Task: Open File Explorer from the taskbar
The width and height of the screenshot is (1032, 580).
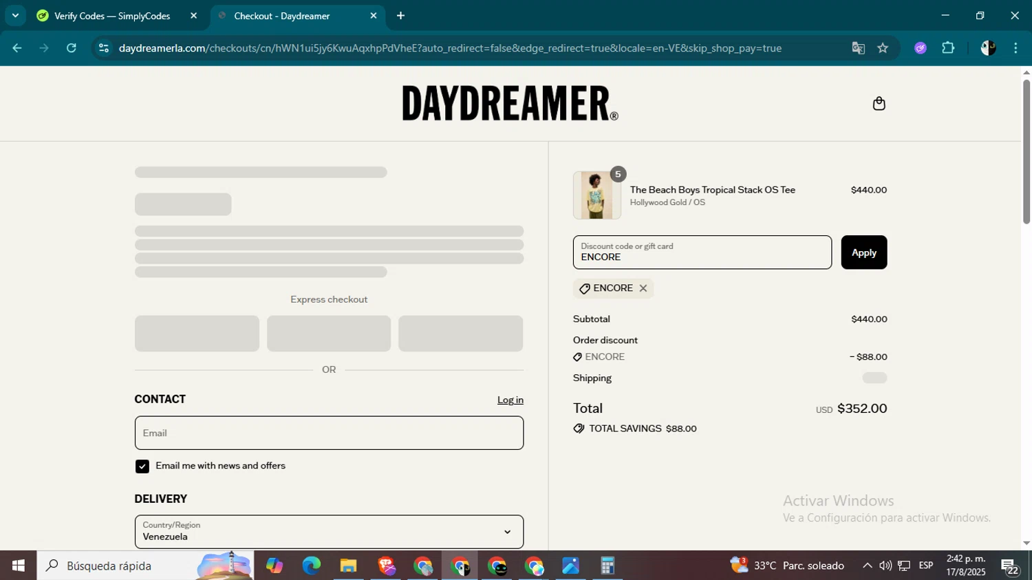Action: 348,566
